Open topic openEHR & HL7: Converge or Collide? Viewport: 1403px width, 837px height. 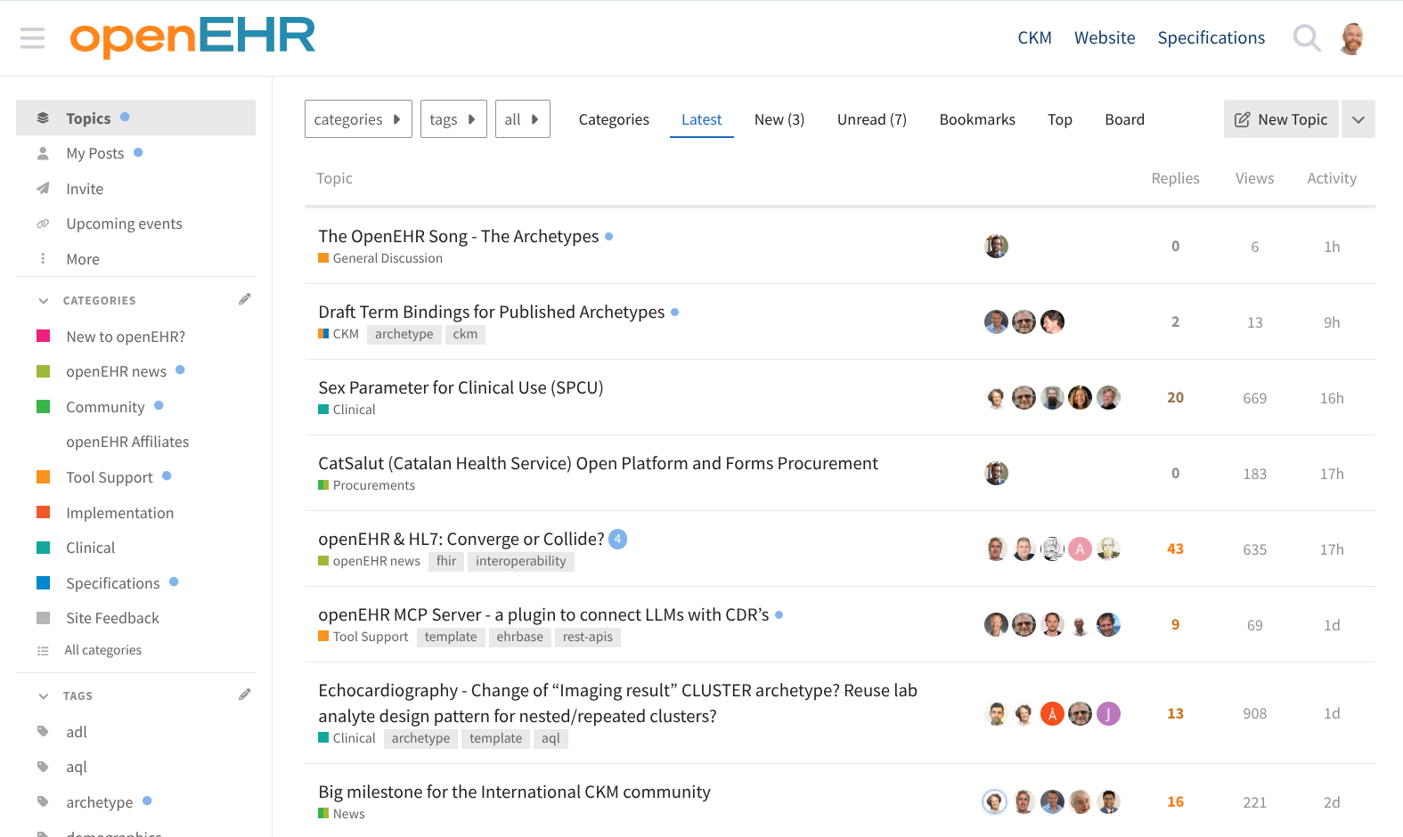coord(461,539)
